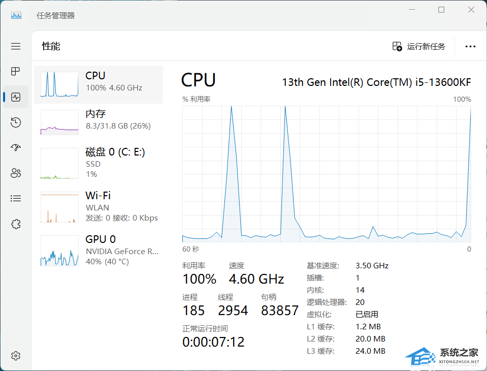Select the Wi-Fi WLAN entry
Image resolution: width=487 pixels, height=371 pixels.
tap(99, 206)
